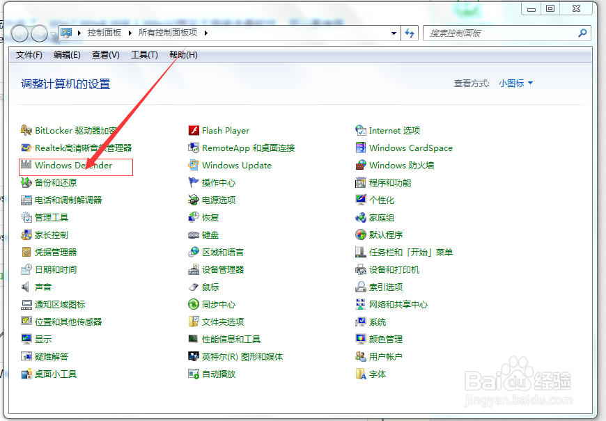Open the 疑难解答 link
Screen dimensions: 606x421
[x=52, y=356]
